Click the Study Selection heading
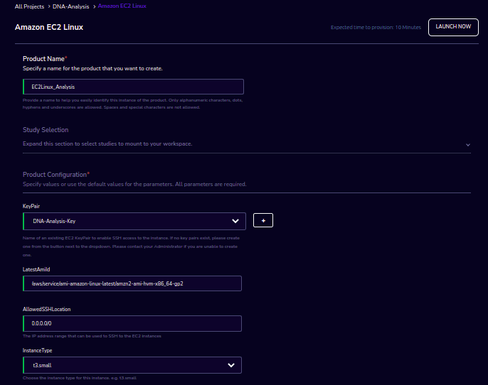 pos(46,130)
